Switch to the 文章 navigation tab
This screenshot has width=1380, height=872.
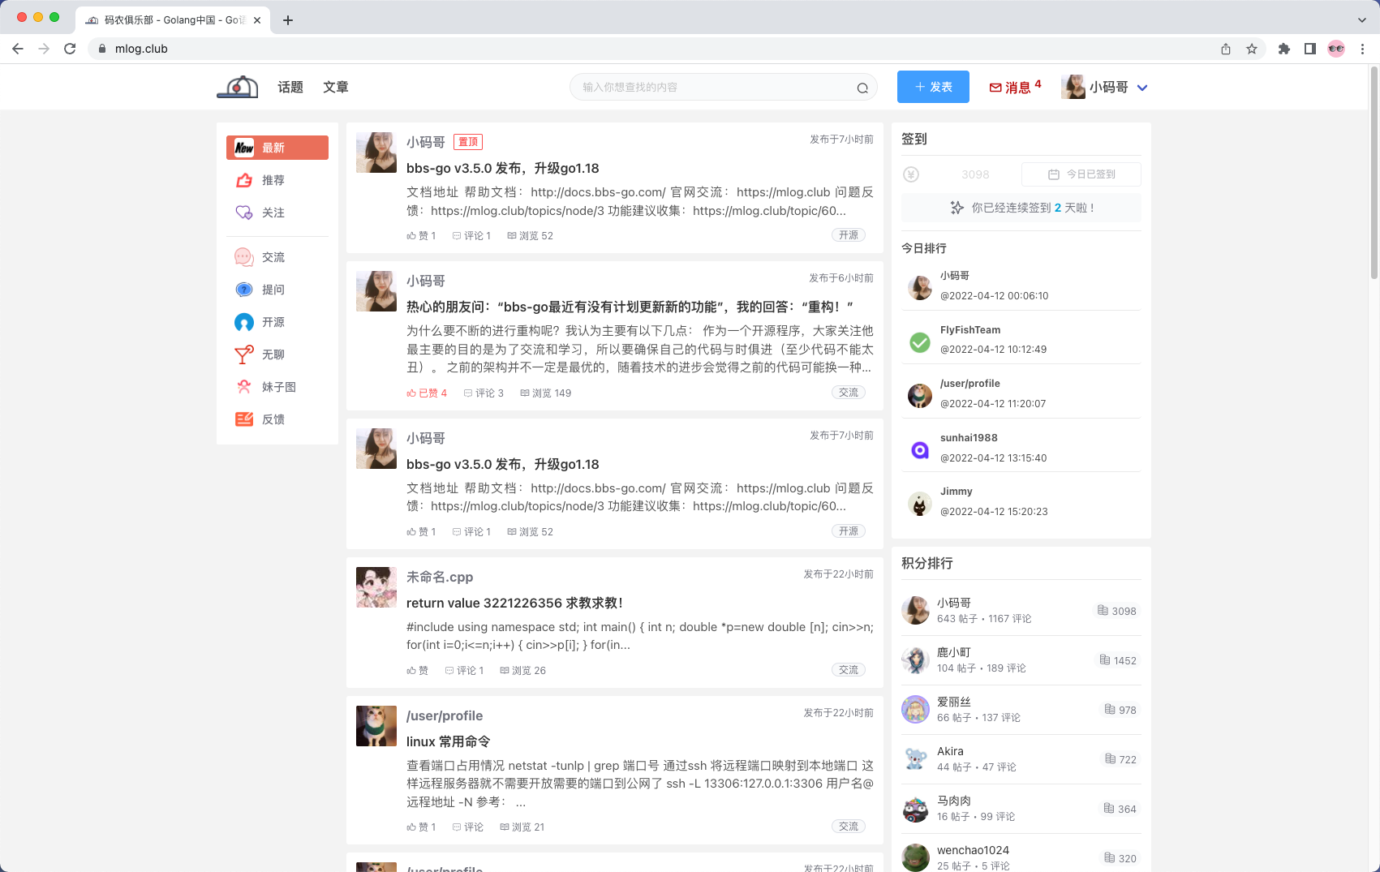click(336, 87)
